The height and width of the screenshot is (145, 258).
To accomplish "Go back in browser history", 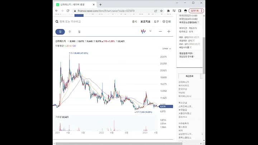I will [57, 11].
